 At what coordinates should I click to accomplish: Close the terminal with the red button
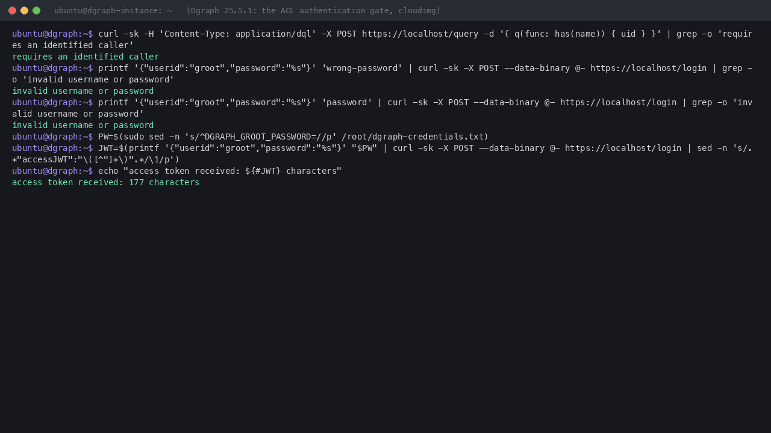(12, 10)
